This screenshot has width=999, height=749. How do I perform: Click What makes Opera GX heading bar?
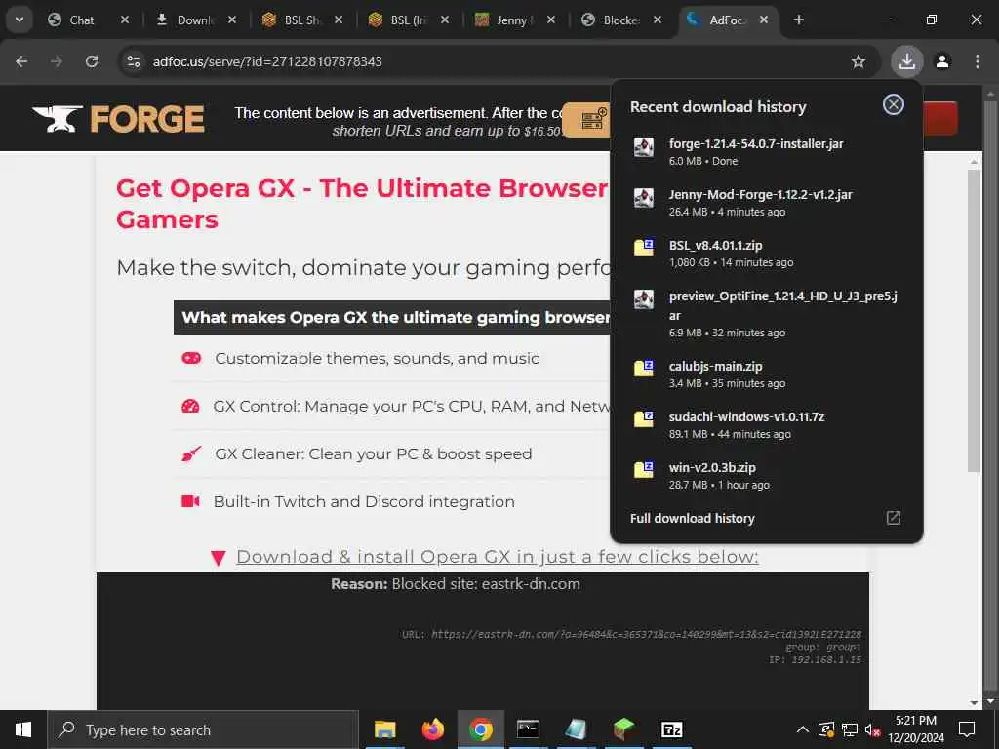click(x=392, y=317)
